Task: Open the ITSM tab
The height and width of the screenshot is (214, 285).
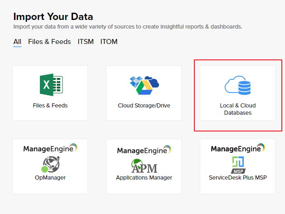Action: point(86,42)
